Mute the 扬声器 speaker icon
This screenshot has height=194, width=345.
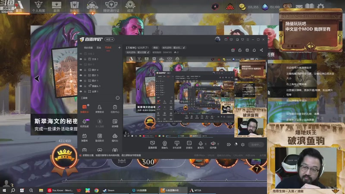213,144
